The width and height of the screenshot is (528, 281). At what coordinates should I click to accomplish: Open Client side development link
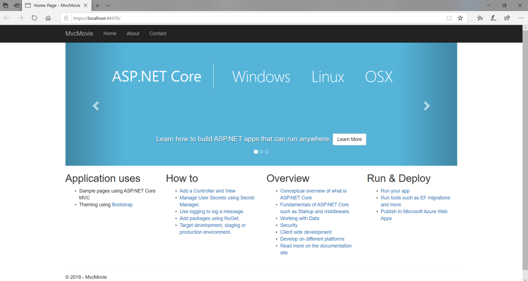click(306, 232)
